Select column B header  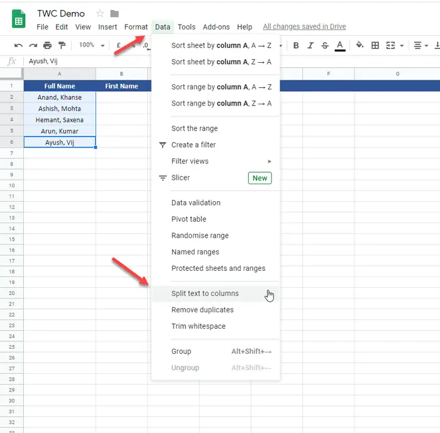coord(121,74)
